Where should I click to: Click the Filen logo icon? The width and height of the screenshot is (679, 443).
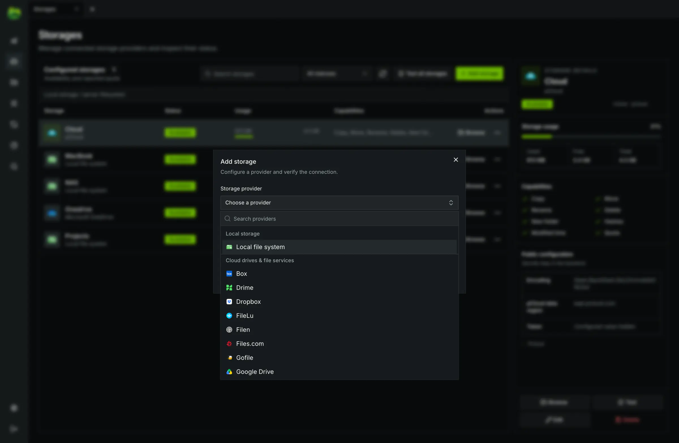pos(229,330)
